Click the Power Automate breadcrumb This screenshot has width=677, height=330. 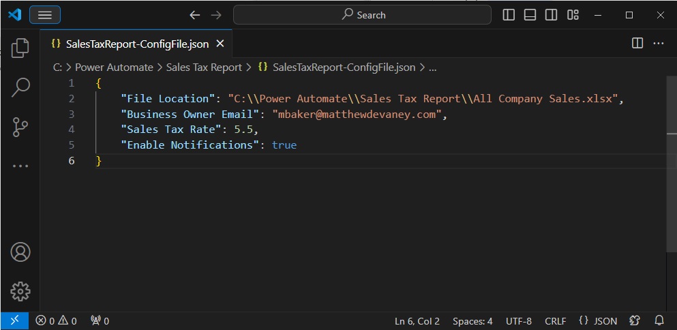[114, 67]
